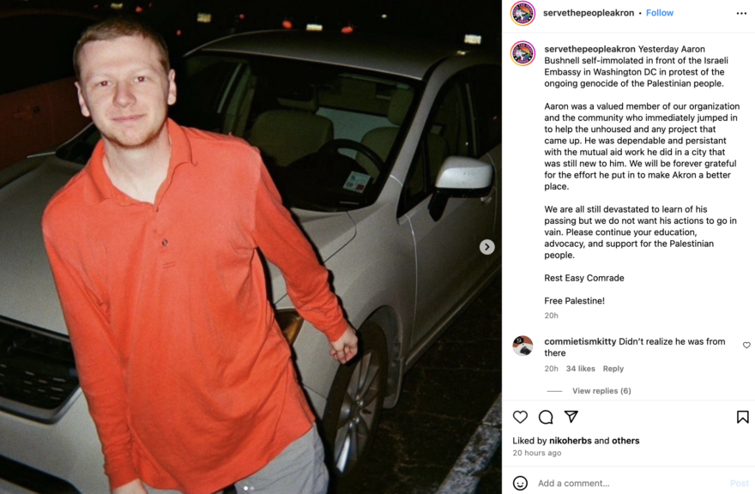Open the nikoherbs profile from Liked by

click(x=570, y=441)
